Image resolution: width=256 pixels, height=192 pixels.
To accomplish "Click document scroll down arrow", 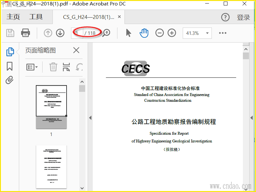I will pyautogui.click(x=246, y=189).
